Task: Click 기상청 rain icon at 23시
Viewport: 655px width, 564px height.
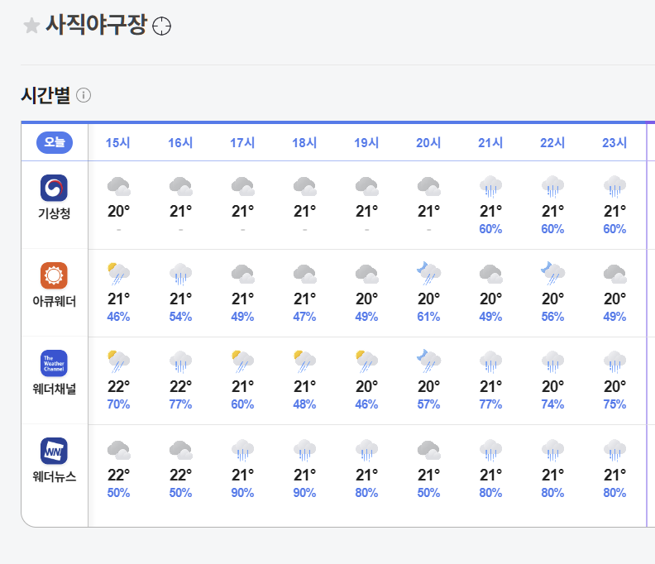Action: tap(615, 186)
